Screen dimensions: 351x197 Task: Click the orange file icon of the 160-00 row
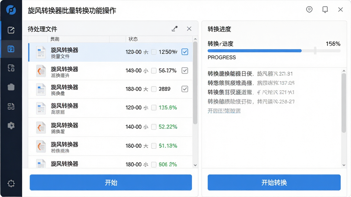point(41,146)
